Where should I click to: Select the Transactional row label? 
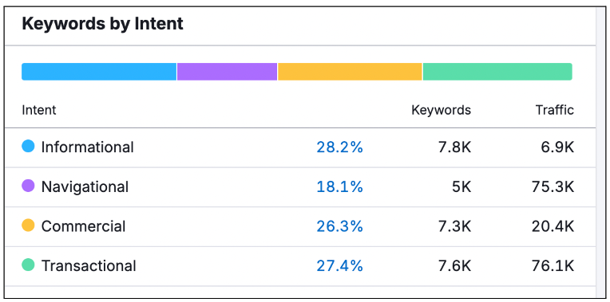89,266
